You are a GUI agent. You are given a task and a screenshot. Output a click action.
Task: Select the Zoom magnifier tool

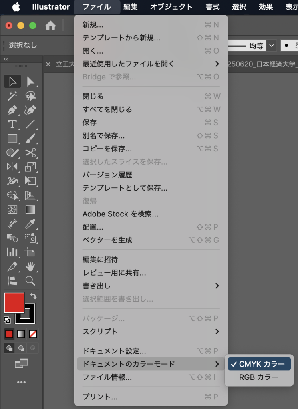tap(30, 281)
